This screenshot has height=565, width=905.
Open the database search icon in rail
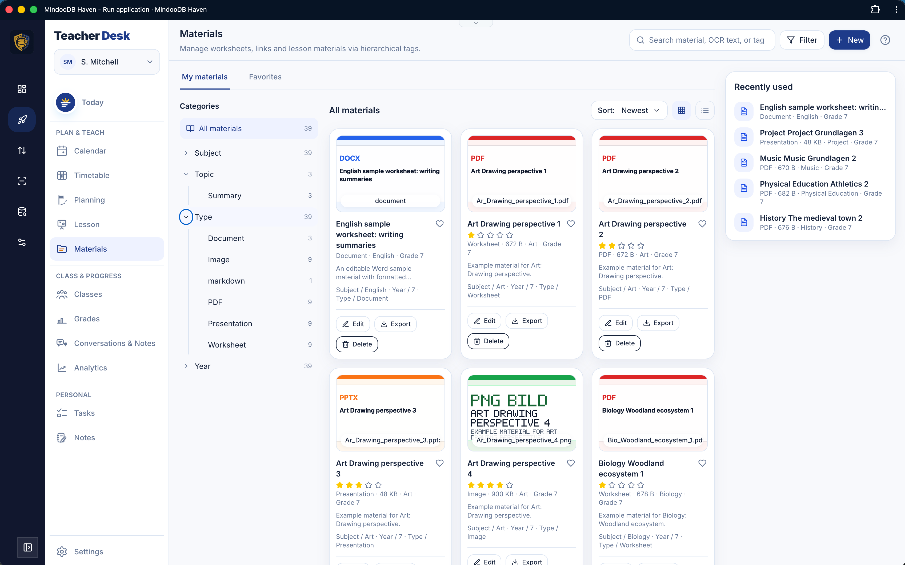point(22,212)
